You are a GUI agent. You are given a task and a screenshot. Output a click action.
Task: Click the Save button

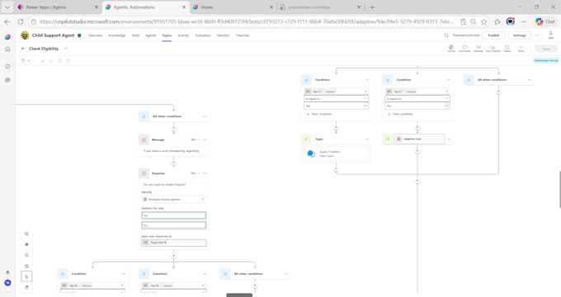546,49
